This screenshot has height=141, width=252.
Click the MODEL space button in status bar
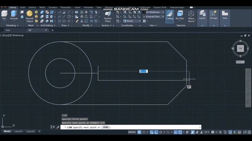(132, 132)
